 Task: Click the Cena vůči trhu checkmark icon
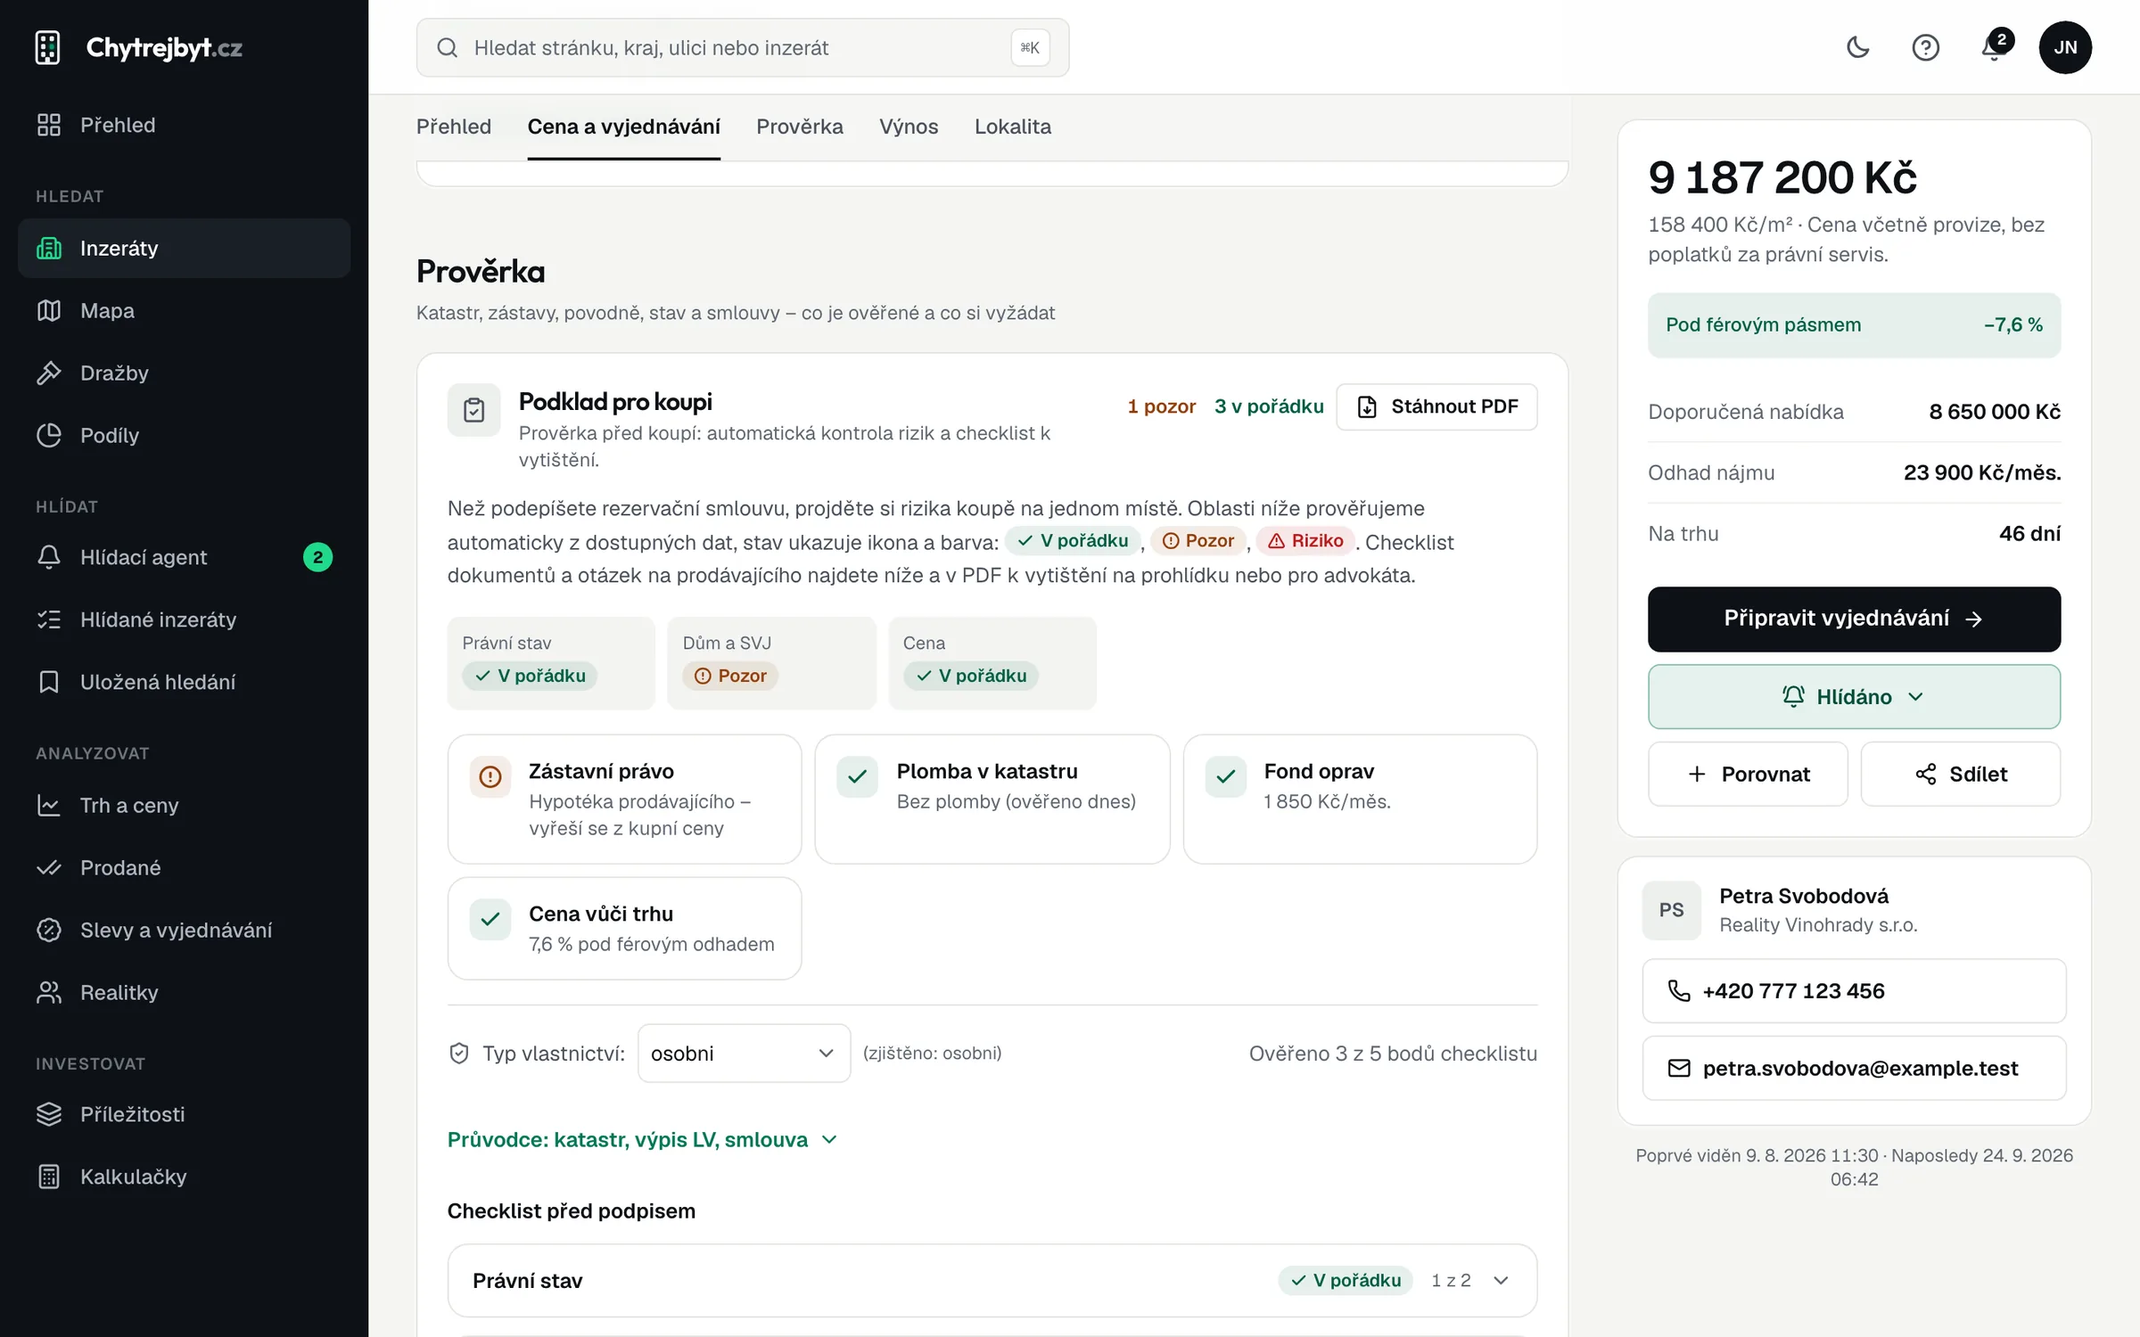490,919
